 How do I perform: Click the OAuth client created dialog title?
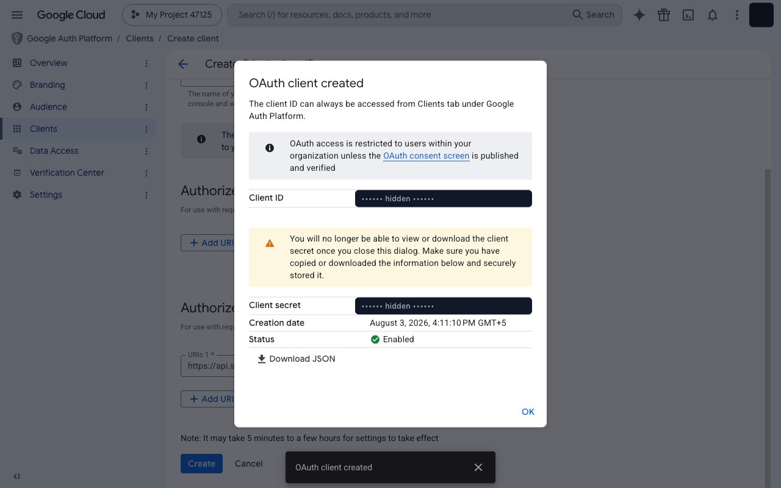click(306, 83)
